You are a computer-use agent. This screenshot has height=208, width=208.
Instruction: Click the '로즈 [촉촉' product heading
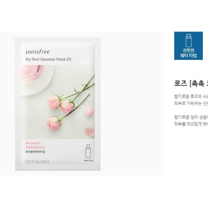(x=191, y=84)
